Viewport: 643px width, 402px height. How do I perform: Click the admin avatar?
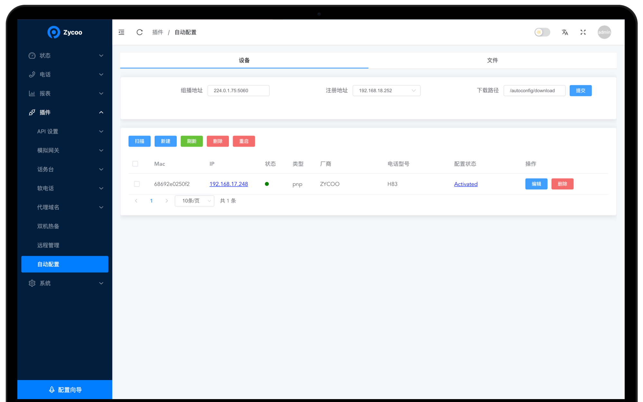coord(604,32)
